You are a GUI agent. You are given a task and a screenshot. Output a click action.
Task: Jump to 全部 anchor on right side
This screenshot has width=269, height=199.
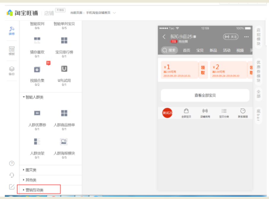(x=259, y=94)
